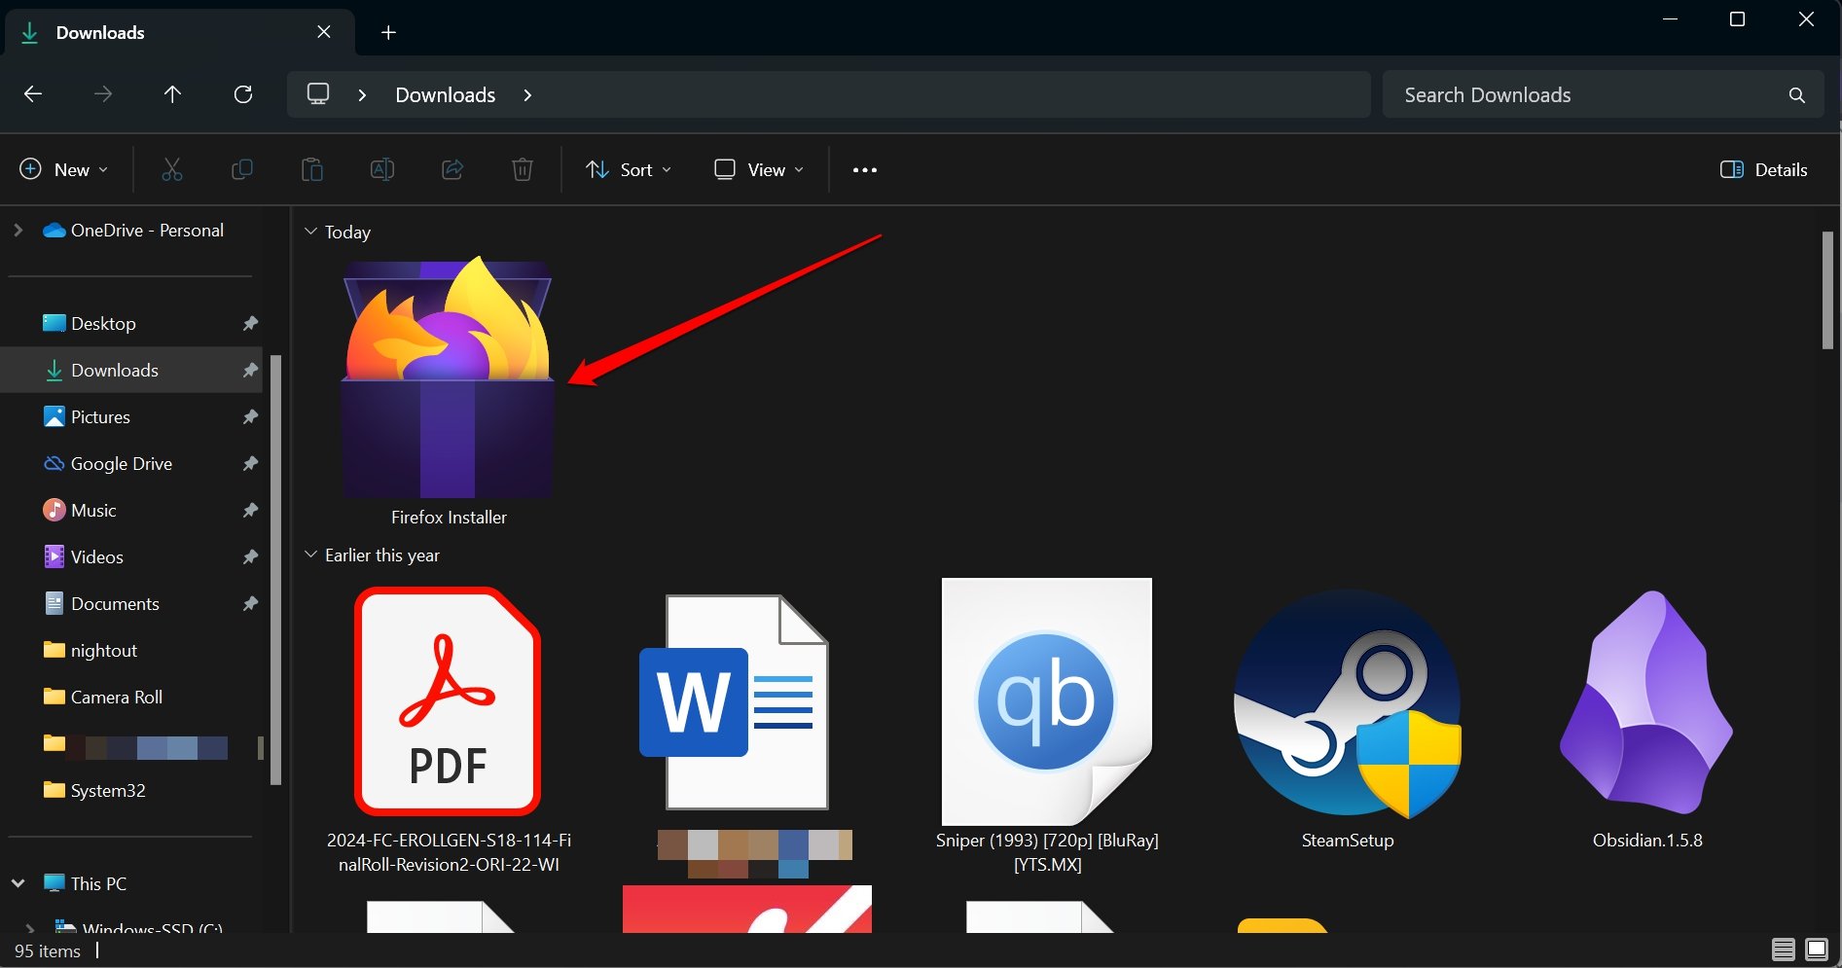Select the Obsidian.1.5.8 installer
This screenshot has height=968, width=1842.
point(1647,720)
